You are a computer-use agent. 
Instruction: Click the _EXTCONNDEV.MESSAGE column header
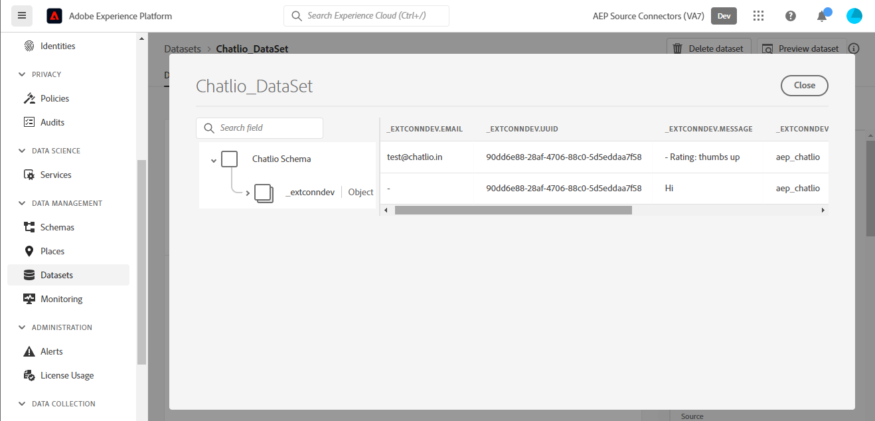[708, 129]
